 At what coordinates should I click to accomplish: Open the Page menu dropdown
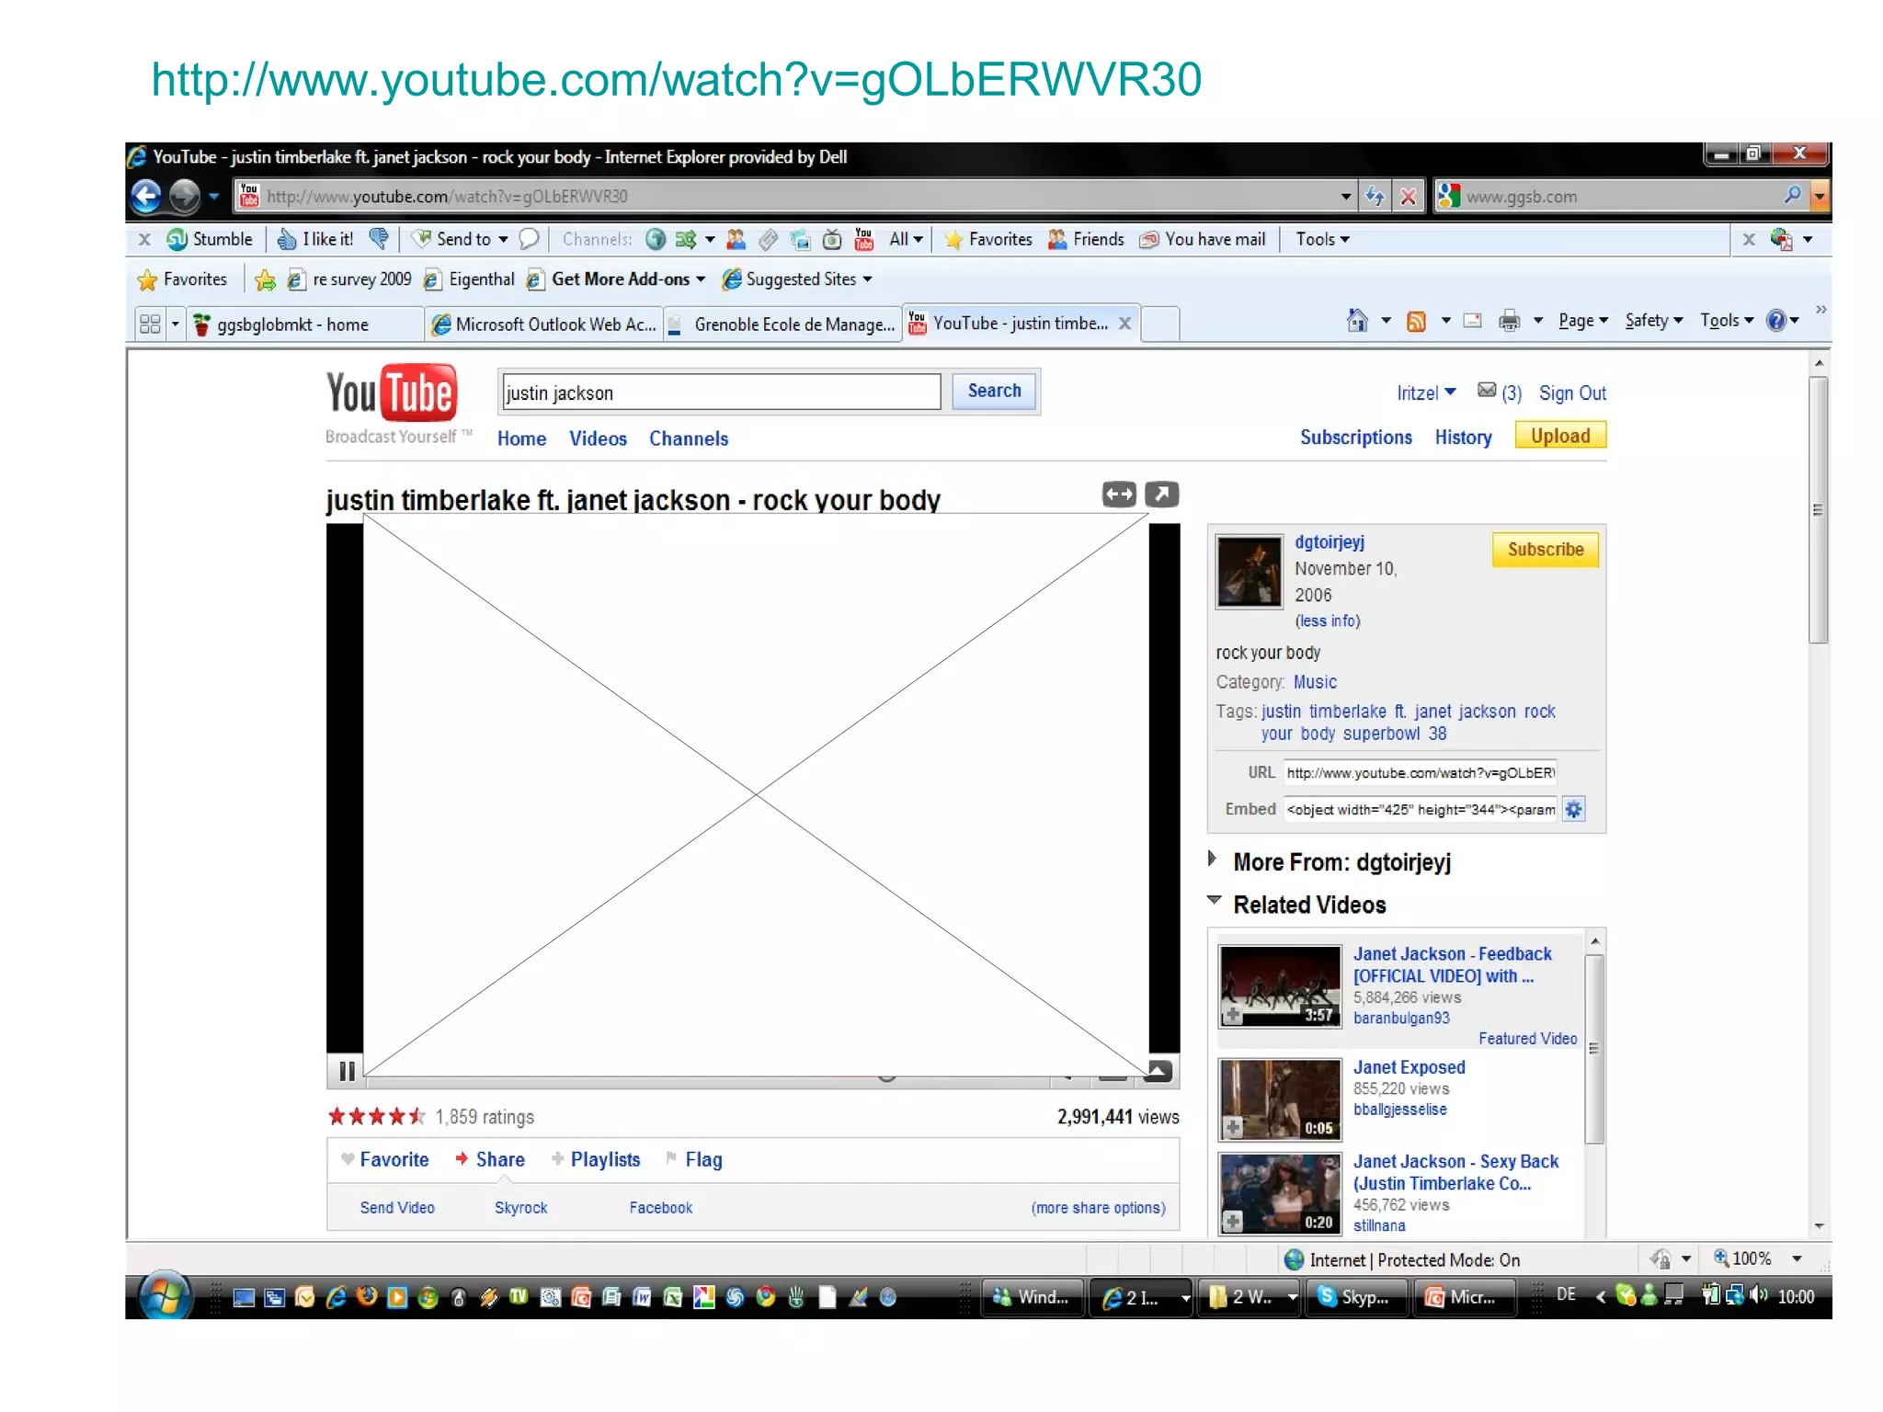(x=1583, y=320)
